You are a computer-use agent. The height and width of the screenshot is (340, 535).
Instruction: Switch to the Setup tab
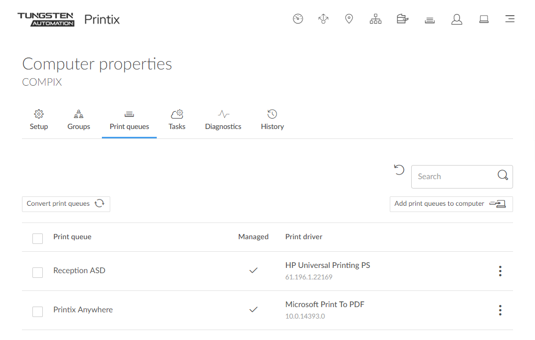coord(39,120)
